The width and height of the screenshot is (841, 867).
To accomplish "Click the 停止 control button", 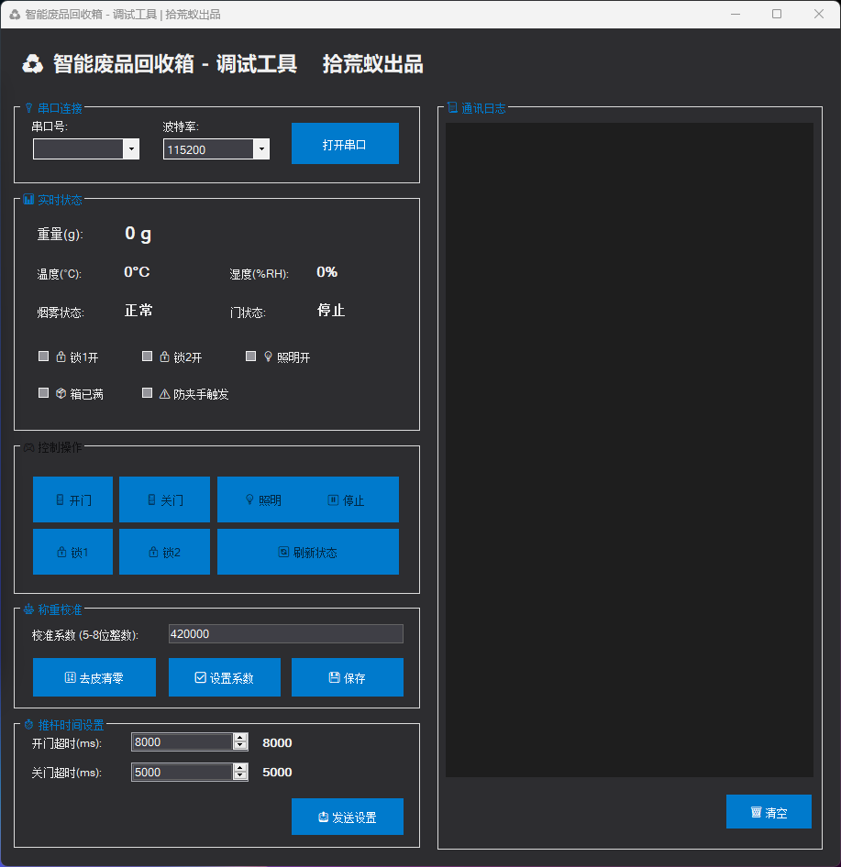I will point(346,499).
